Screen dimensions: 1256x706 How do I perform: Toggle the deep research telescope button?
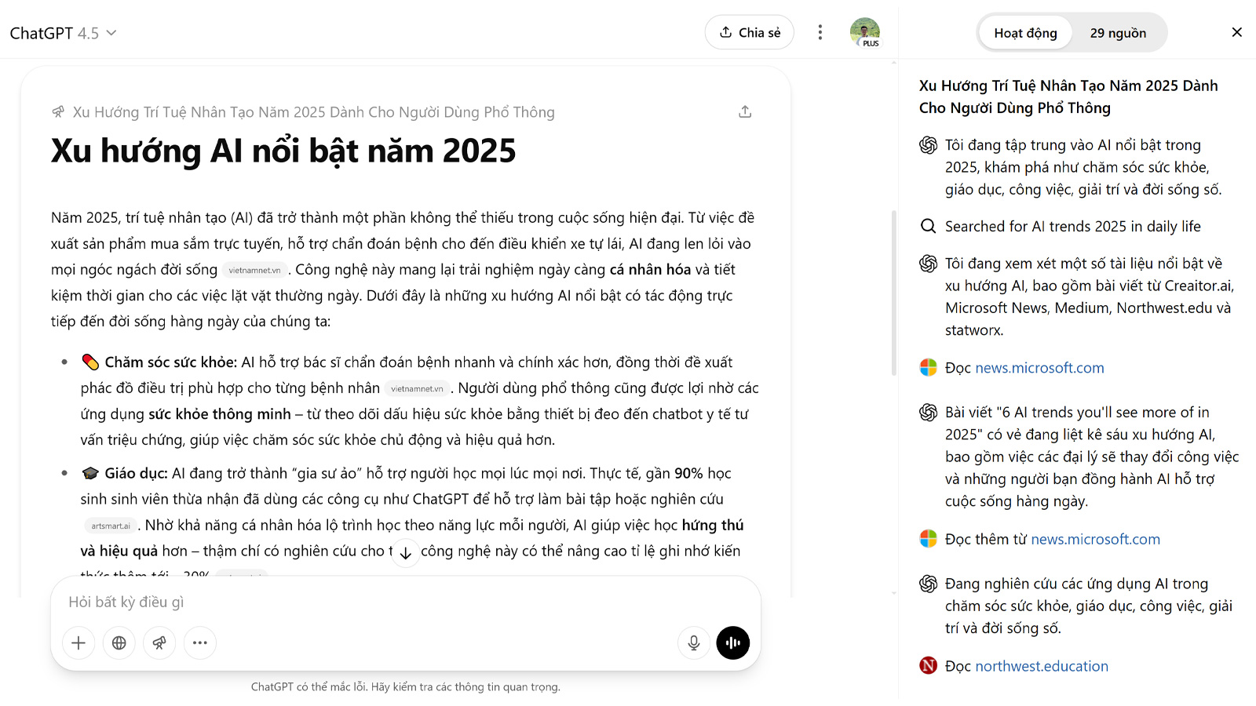pyautogui.click(x=159, y=643)
